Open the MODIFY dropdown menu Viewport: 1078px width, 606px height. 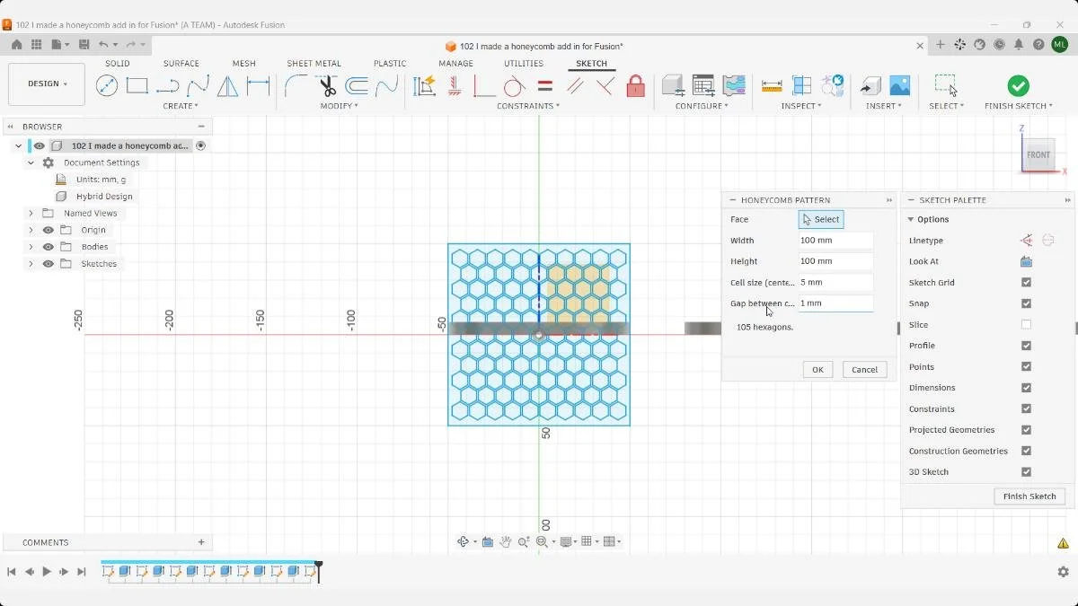pos(339,106)
